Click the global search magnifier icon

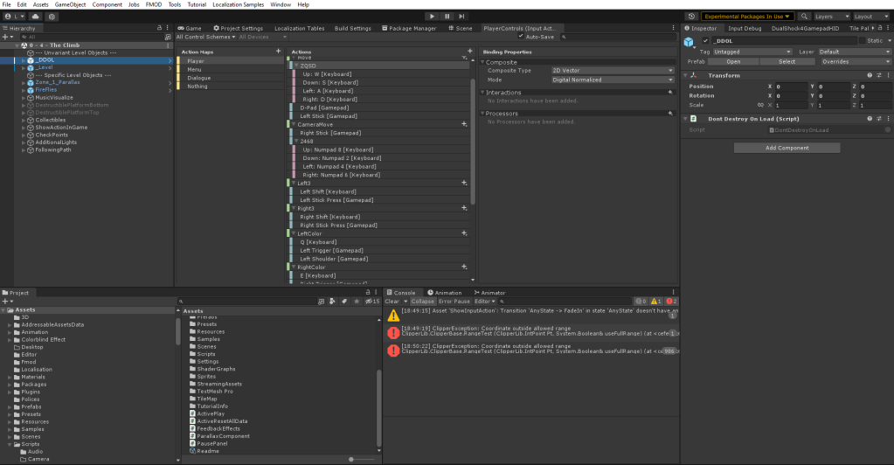[x=803, y=16]
